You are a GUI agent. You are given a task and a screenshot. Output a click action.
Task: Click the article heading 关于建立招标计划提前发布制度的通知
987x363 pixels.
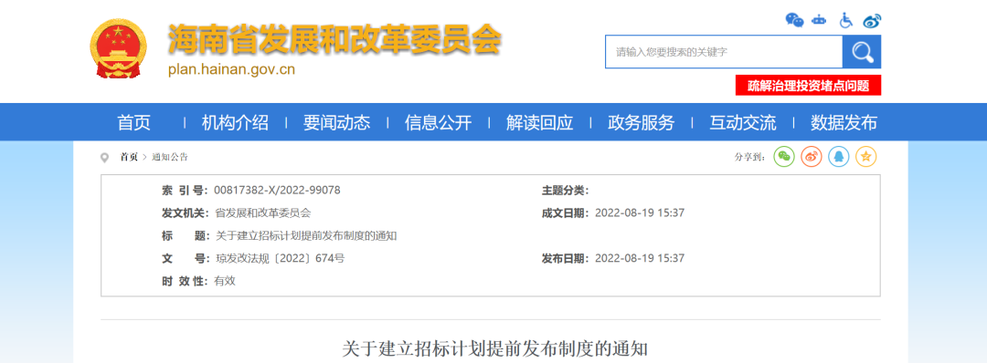[x=494, y=348]
